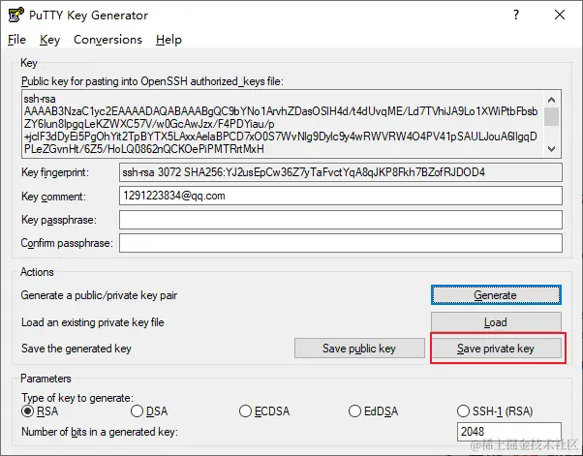Click the Key comment field
The height and width of the screenshot is (456, 583).
click(x=340, y=196)
